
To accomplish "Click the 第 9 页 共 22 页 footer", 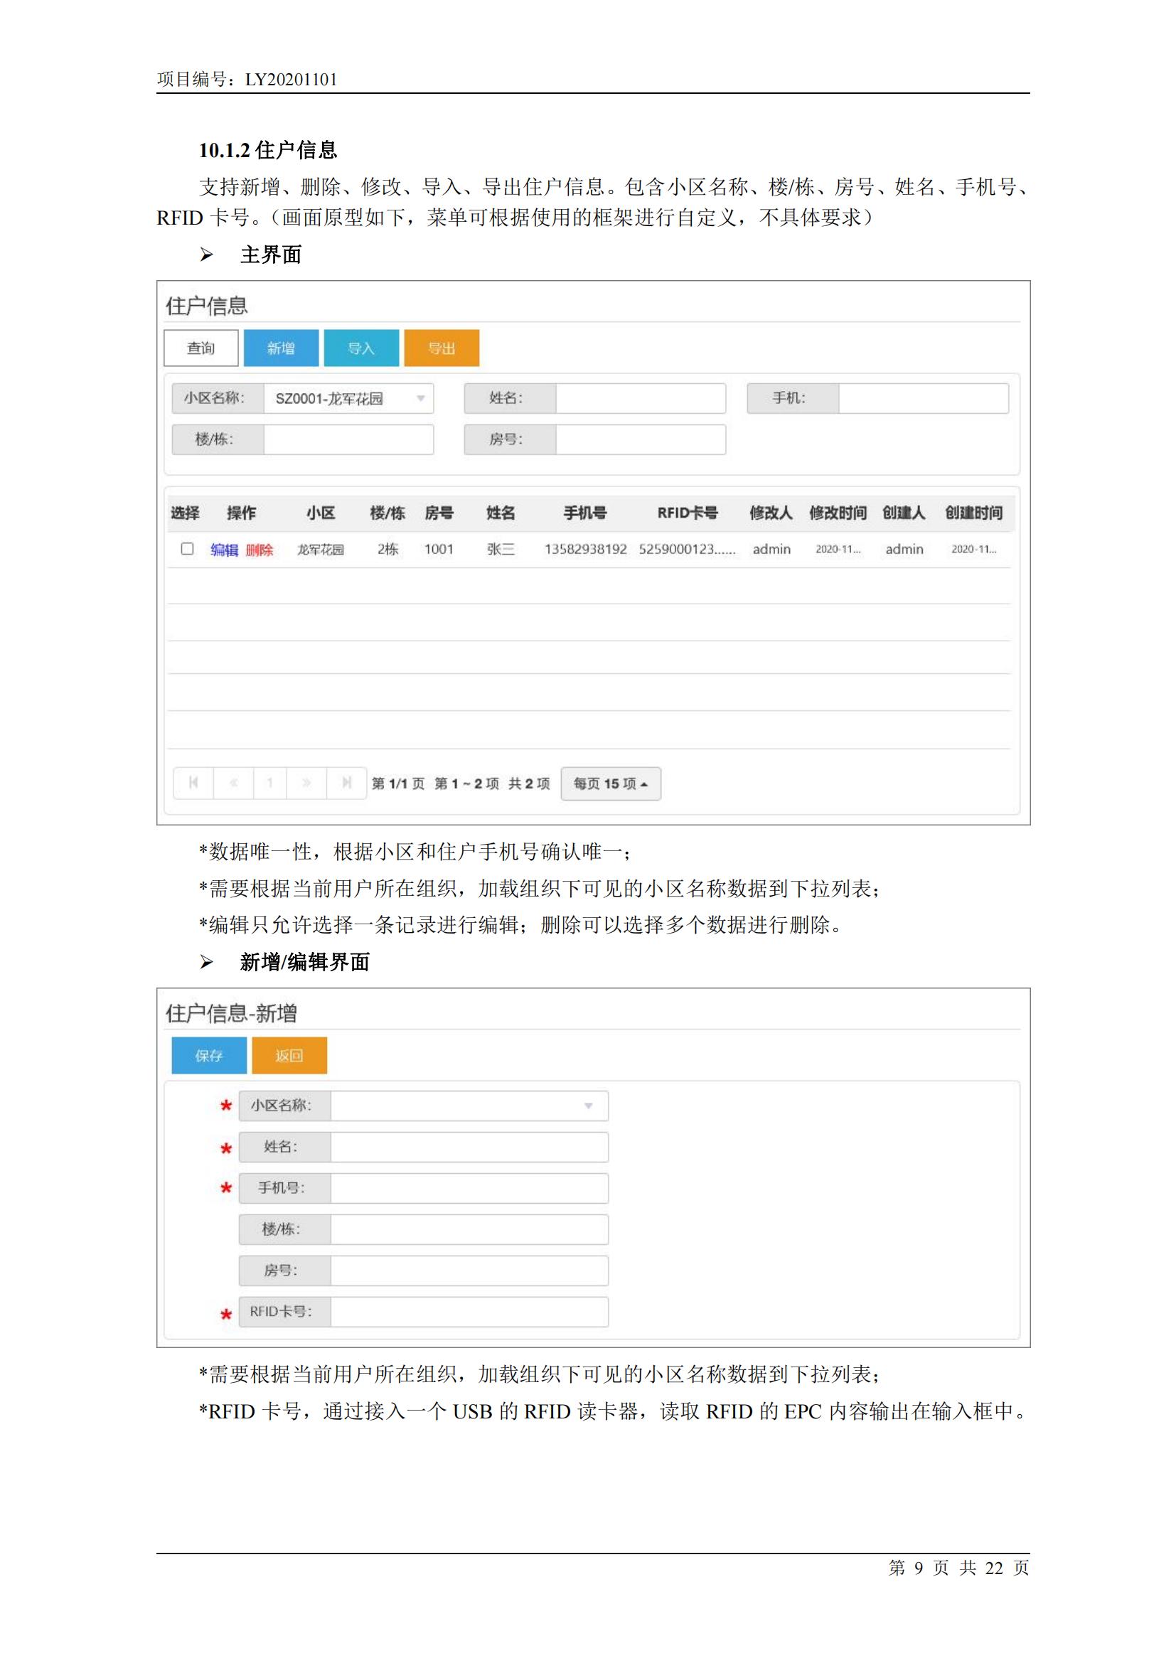I will pos(958,1568).
